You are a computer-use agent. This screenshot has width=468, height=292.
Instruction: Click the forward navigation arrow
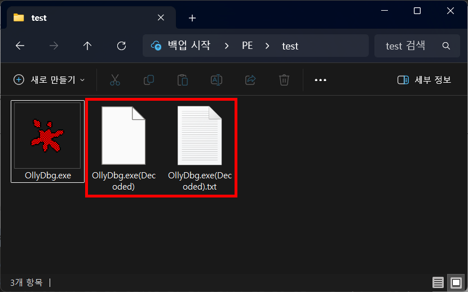pos(54,46)
